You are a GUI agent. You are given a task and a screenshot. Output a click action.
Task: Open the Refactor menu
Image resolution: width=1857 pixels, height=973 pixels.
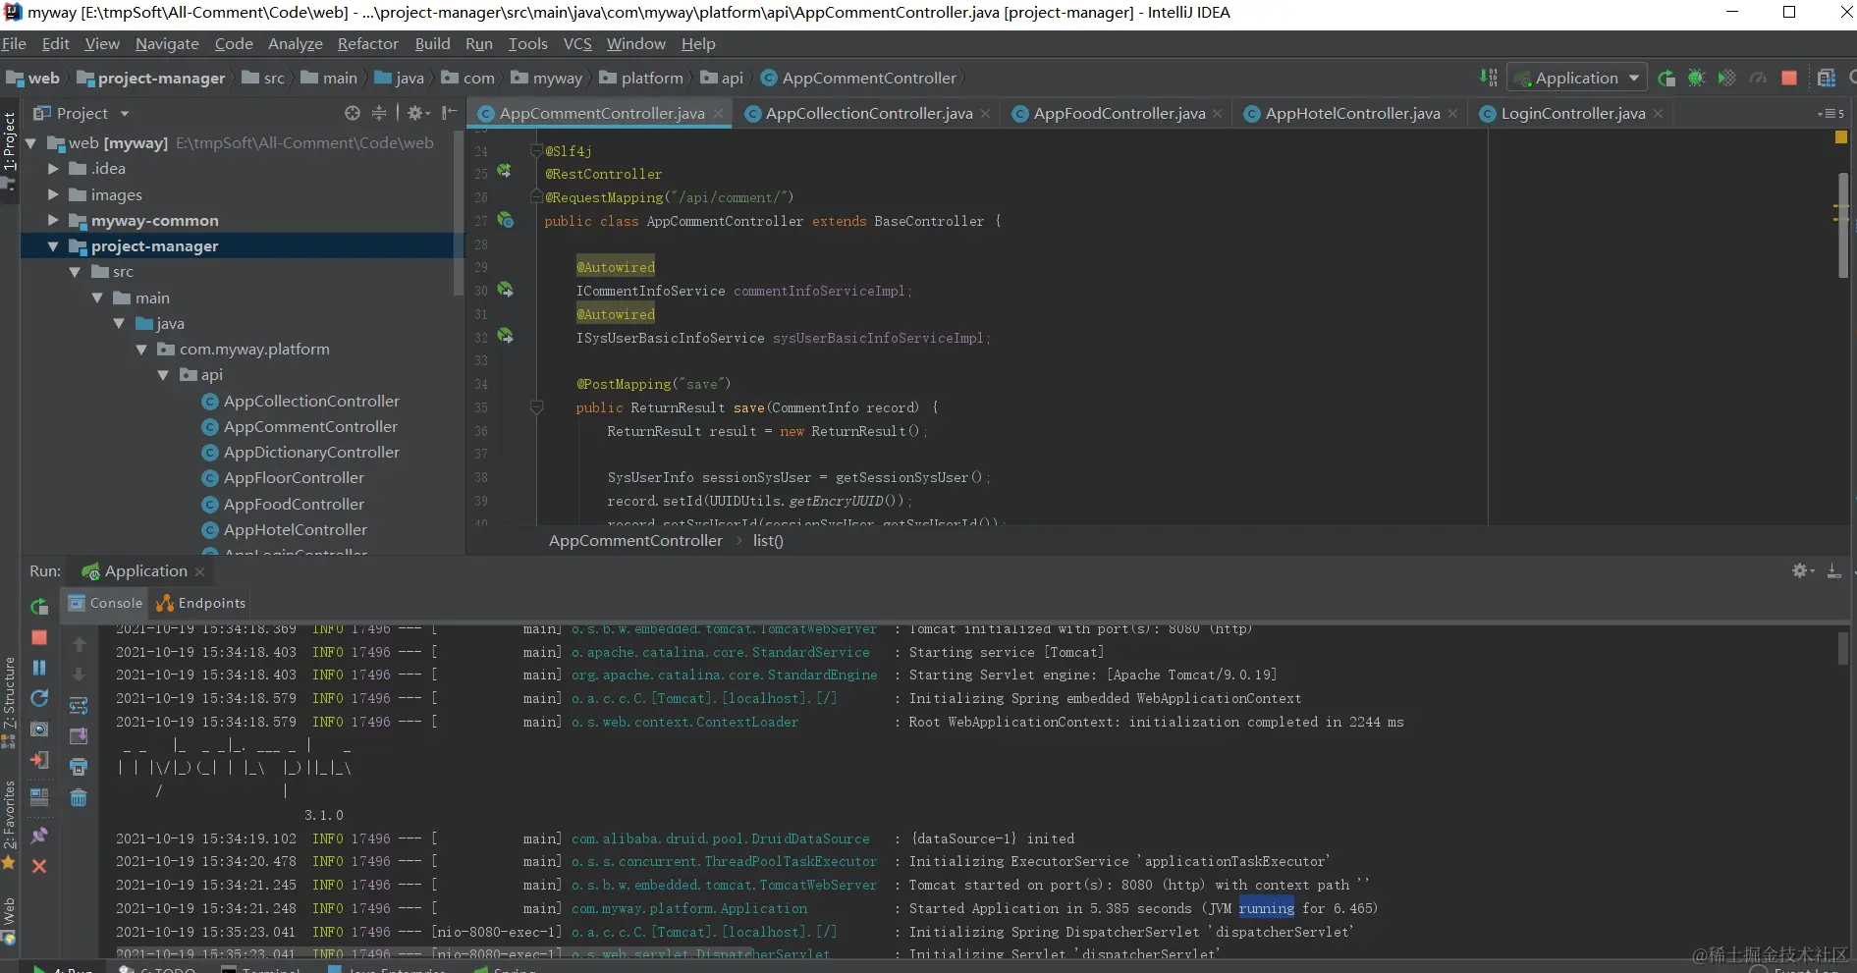pyautogui.click(x=367, y=43)
